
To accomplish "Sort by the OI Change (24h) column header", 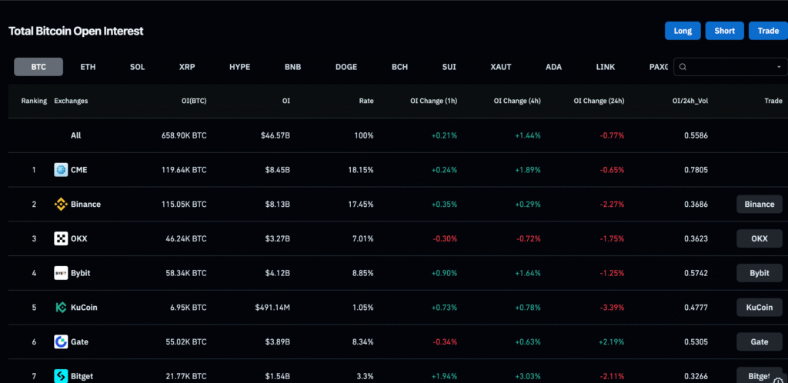I will [x=599, y=101].
